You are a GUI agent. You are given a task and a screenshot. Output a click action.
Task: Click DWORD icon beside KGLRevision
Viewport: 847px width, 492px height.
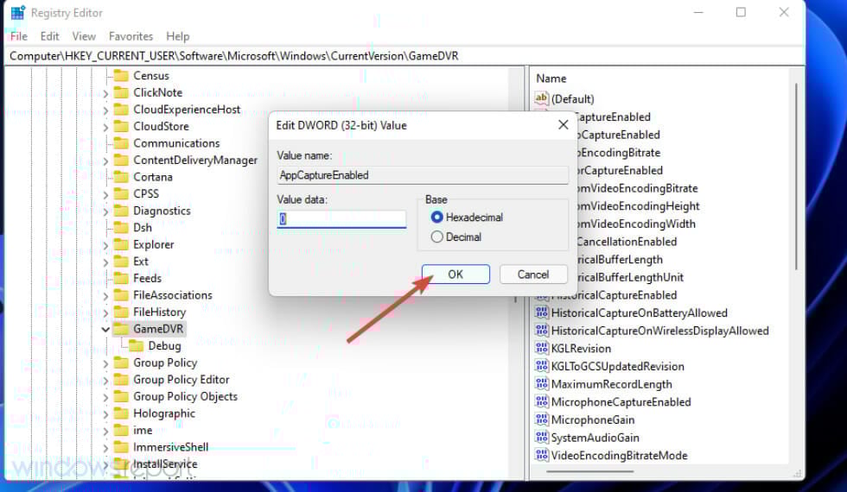pyautogui.click(x=541, y=348)
